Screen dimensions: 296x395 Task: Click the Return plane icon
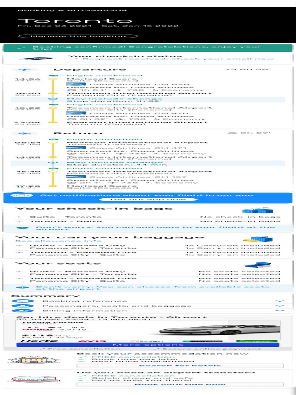tap(24, 133)
